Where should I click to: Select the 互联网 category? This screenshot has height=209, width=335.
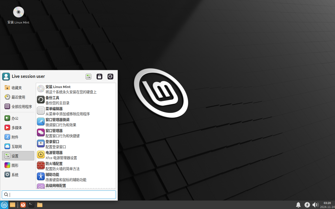[x=18, y=147]
